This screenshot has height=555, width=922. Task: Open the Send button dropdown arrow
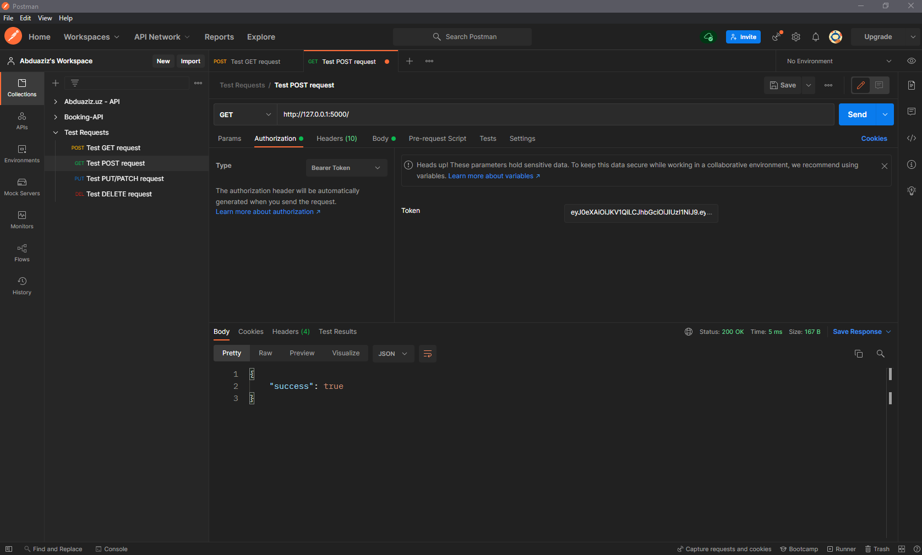pyautogui.click(x=885, y=114)
